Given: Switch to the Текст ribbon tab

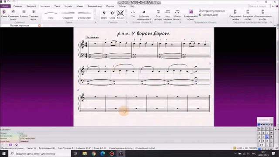Looking at the screenshot, I should pyautogui.click(x=57, y=6).
